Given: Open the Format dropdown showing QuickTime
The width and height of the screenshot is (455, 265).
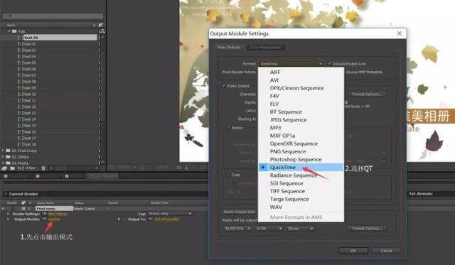Looking at the screenshot, I should [x=291, y=64].
